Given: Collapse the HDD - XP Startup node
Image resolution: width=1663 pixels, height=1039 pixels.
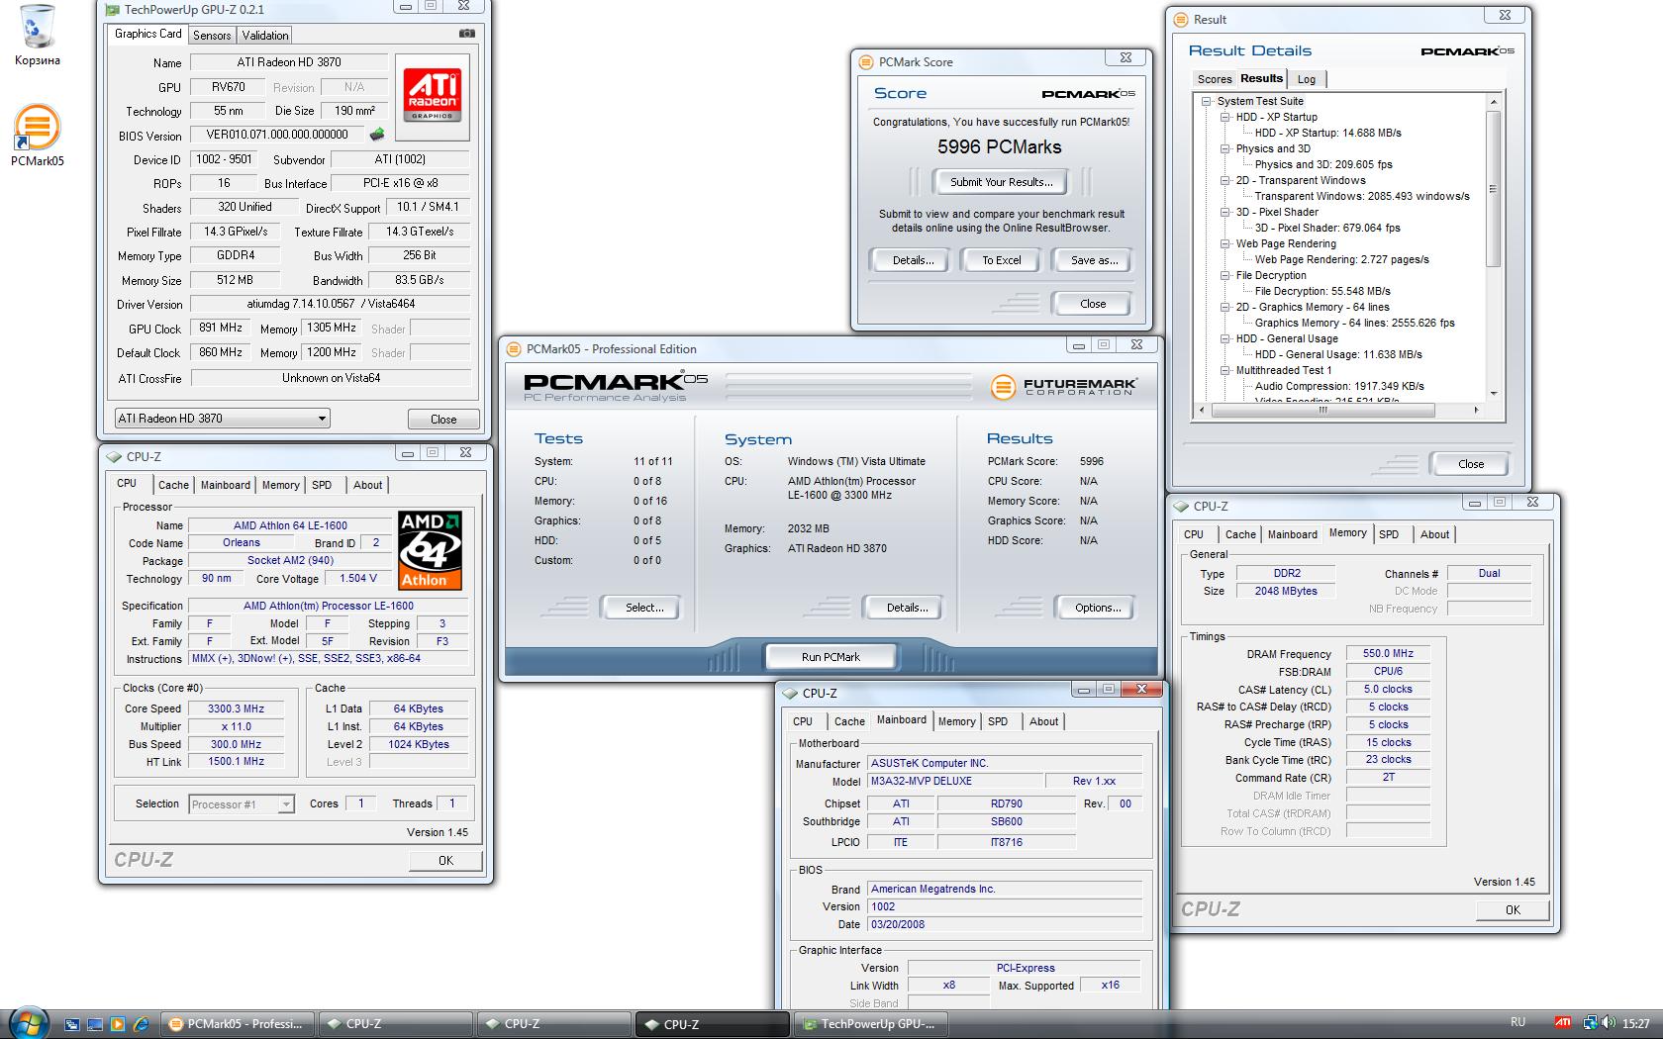Looking at the screenshot, I should [x=1225, y=117].
